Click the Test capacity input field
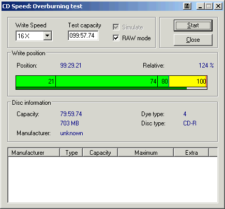 coord(83,36)
